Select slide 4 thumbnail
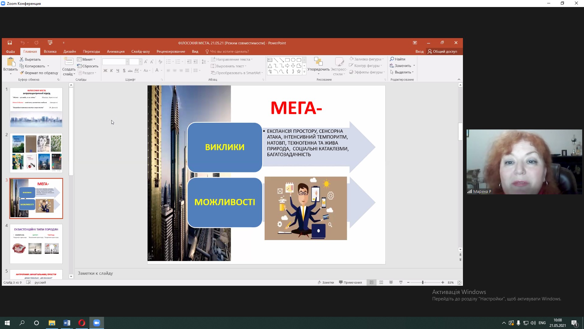This screenshot has width=584, height=329. click(x=36, y=244)
